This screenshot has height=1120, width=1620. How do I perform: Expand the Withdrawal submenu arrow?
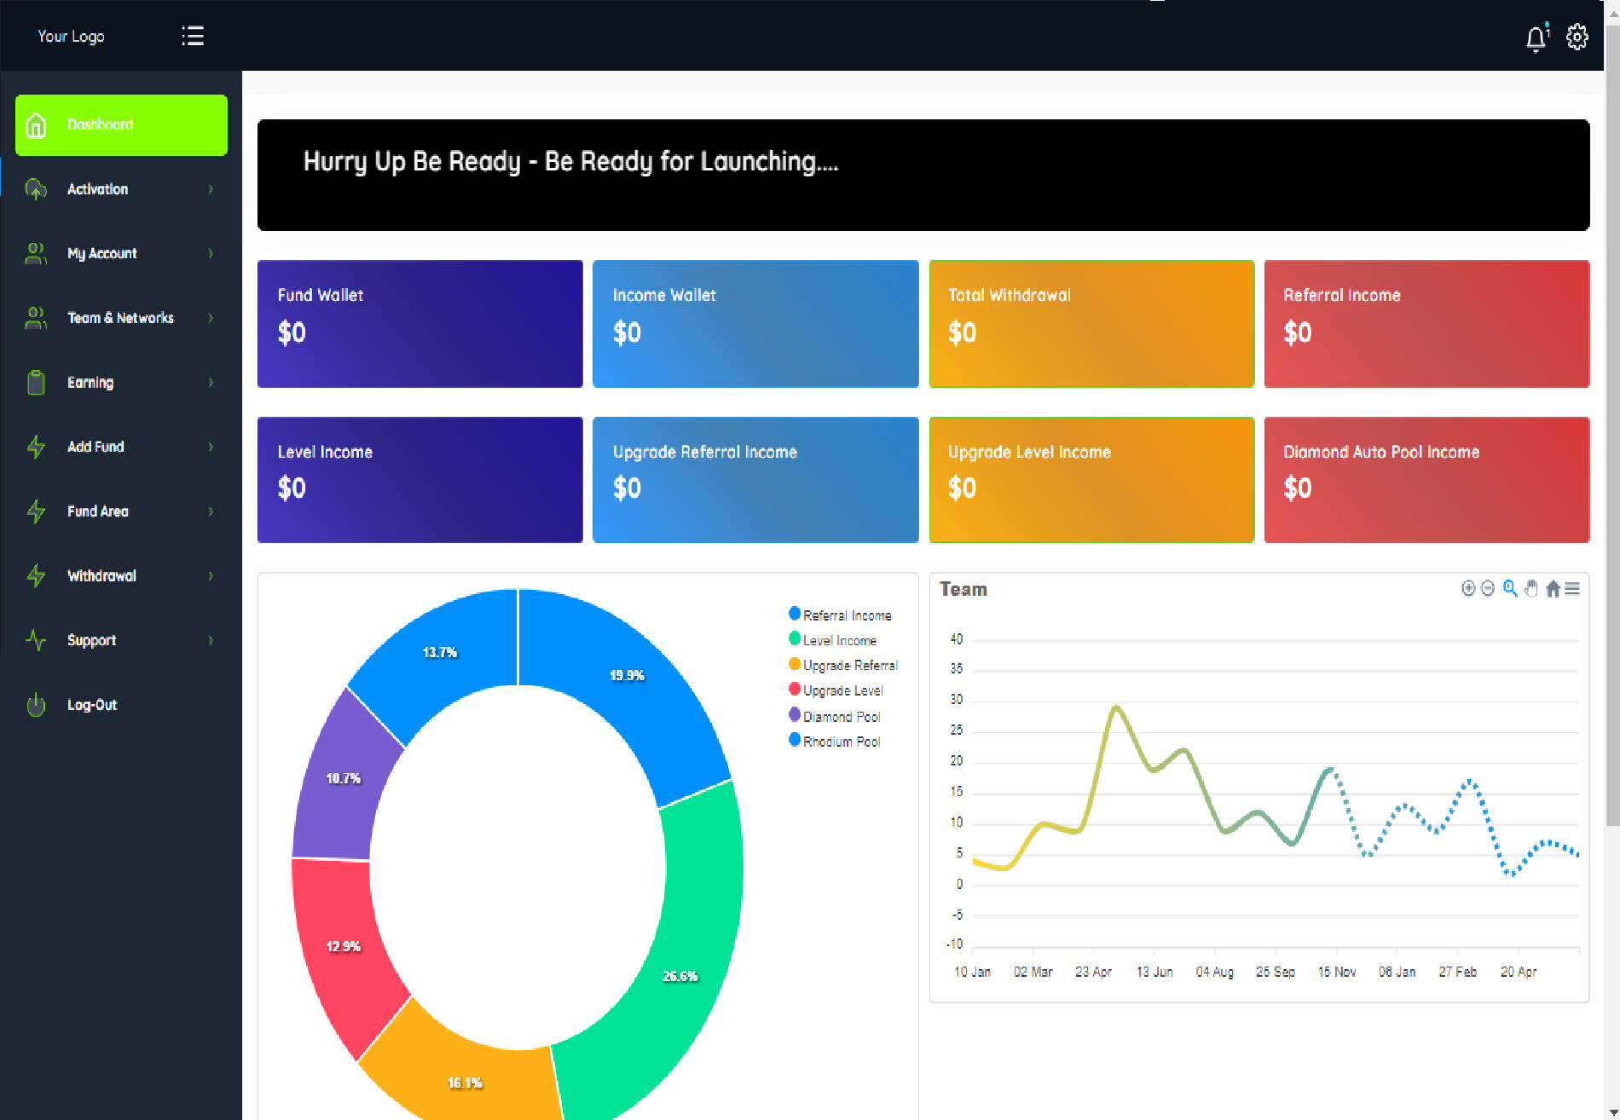(211, 576)
